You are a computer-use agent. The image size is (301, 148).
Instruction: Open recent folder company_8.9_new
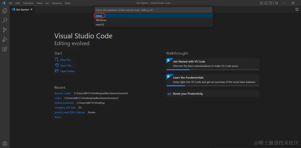[65, 108]
